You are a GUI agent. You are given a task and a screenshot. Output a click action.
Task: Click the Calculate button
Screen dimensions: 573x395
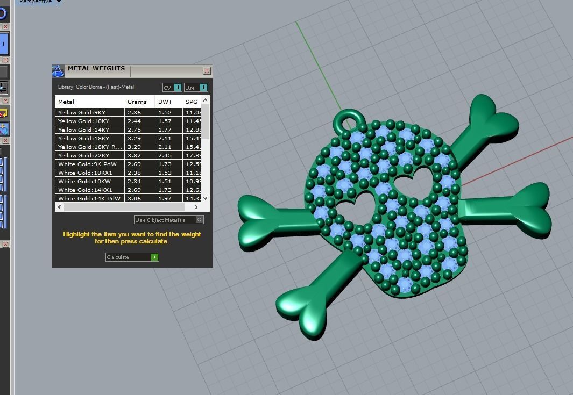(x=132, y=257)
